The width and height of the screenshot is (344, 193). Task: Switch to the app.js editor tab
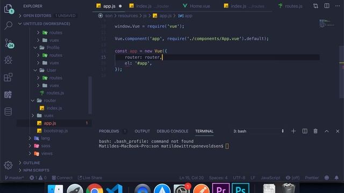coord(109,6)
